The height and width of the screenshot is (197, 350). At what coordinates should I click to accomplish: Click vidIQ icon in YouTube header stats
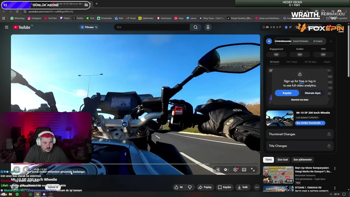[286, 27]
